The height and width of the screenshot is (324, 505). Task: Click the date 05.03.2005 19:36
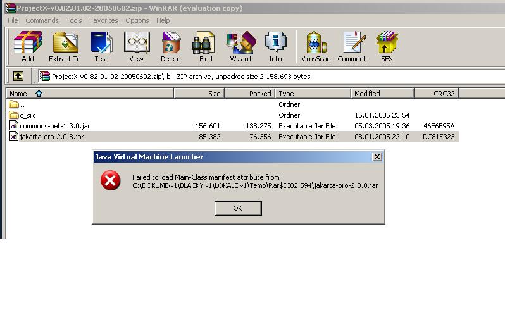pyautogui.click(x=382, y=126)
